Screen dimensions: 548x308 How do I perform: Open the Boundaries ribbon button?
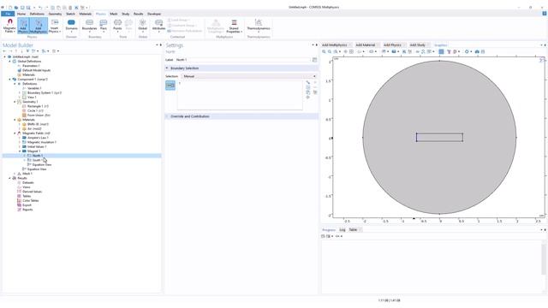89,26
